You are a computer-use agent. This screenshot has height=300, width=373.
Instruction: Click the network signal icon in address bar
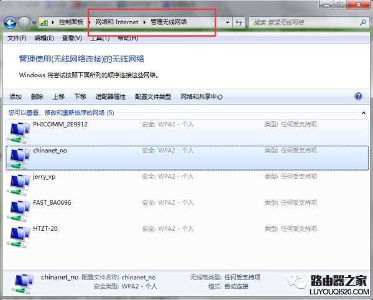pos(44,22)
